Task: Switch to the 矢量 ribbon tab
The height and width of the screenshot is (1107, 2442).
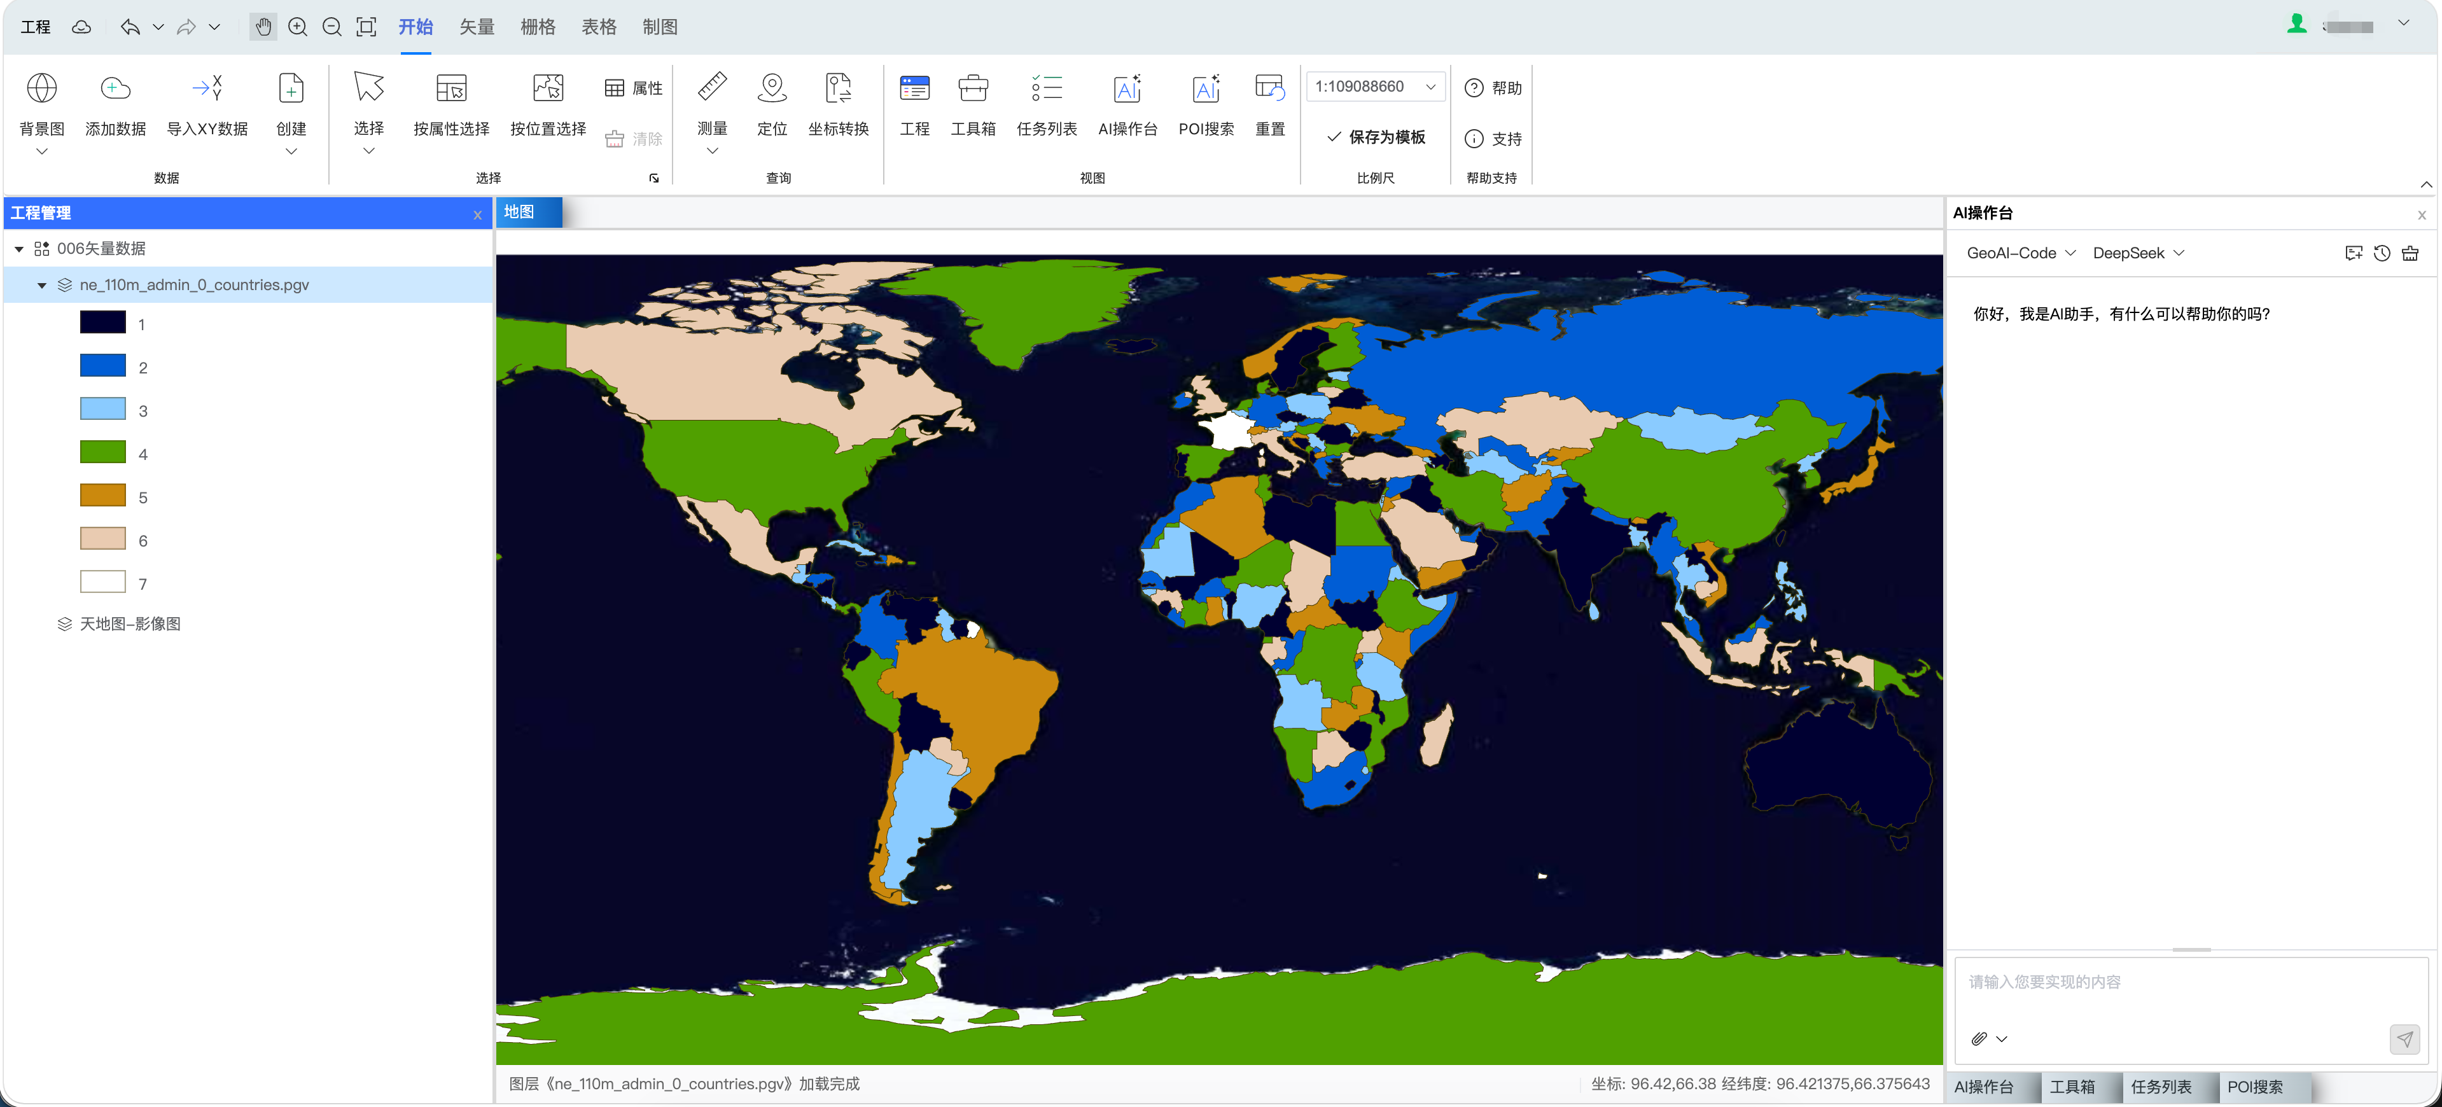Action: [477, 27]
